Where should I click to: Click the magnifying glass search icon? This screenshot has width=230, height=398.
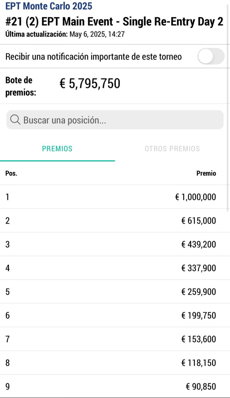15,120
